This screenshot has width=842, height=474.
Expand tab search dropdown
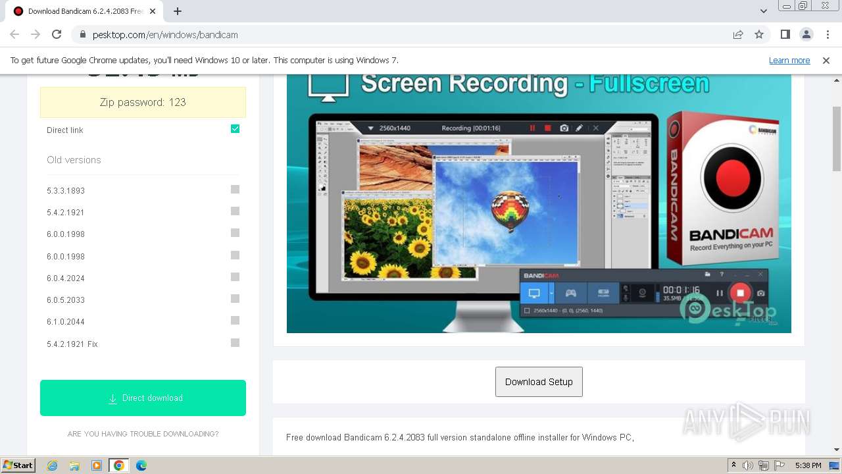[x=763, y=11]
